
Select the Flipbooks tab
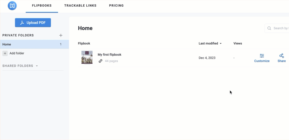[42, 5]
